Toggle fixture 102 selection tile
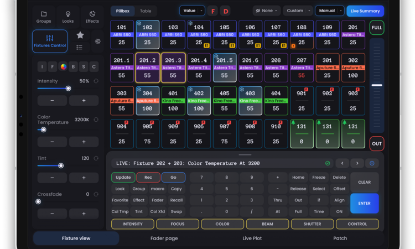Viewport: 415px width, 249px height. (147, 34)
